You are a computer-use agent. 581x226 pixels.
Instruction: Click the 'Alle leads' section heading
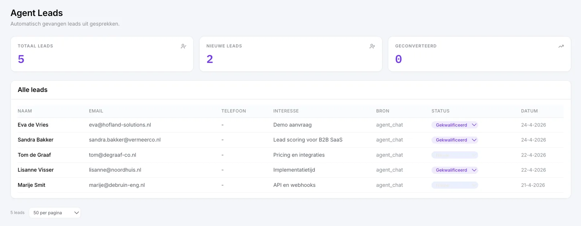click(x=33, y=90)
